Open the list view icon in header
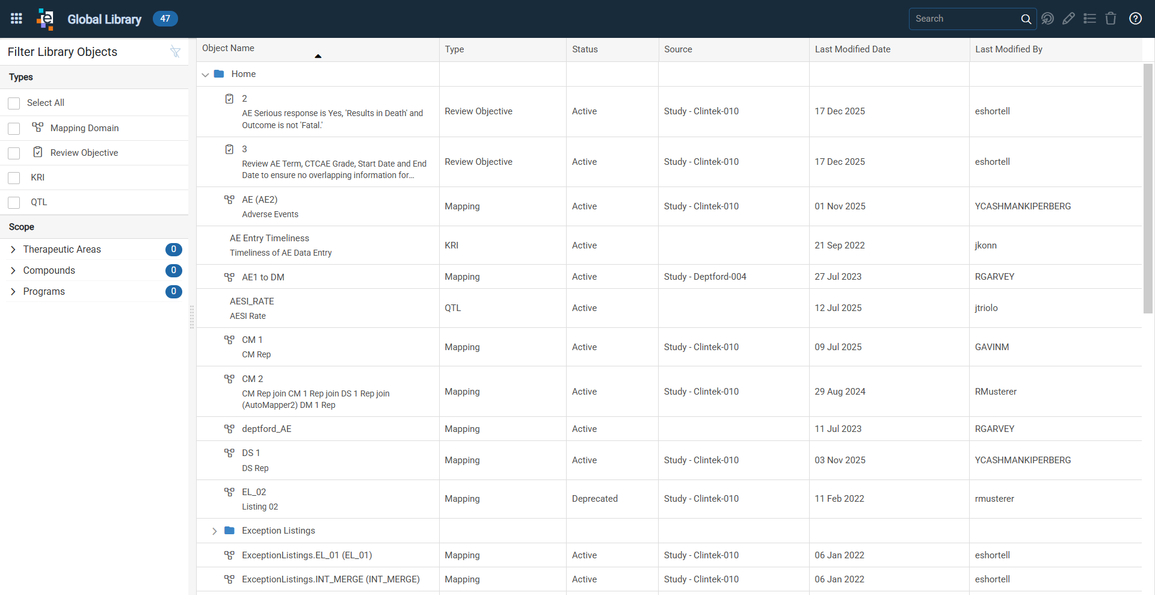The image size is (1155, 595). 1089,19
